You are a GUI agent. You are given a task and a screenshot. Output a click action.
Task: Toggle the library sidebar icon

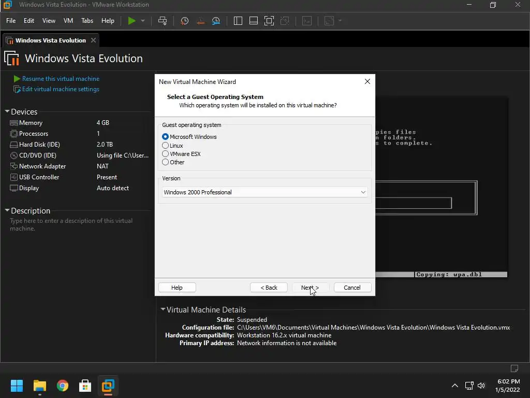(x=238, y=21)
